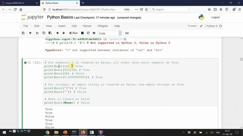Image resolution: width=243 pixels, height=136 pixels.
Task: Open a new browser tab with plus
Action: pyautogui.click(x=83, y=3)
